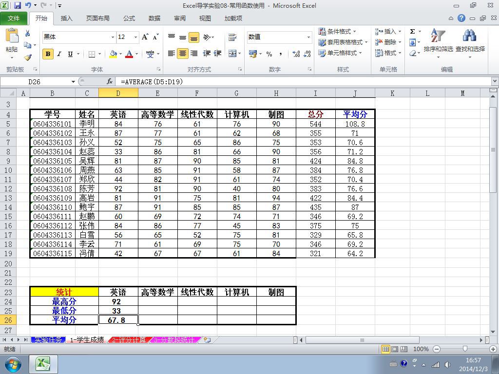Click decrease decimal places icon

tap(307, 54)
